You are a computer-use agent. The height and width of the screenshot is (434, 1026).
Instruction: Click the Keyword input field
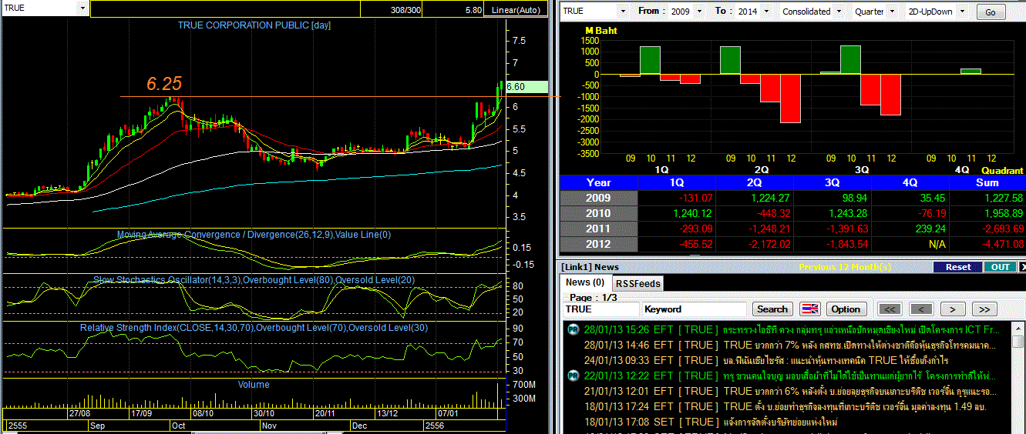pos(694,309)
